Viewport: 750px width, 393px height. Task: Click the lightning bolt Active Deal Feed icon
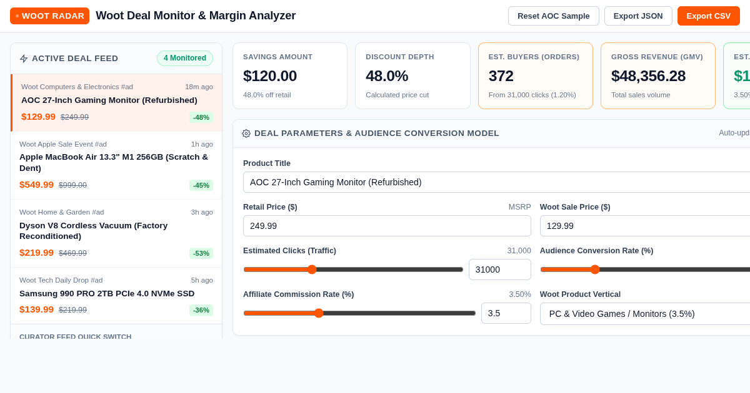[24, 59]
